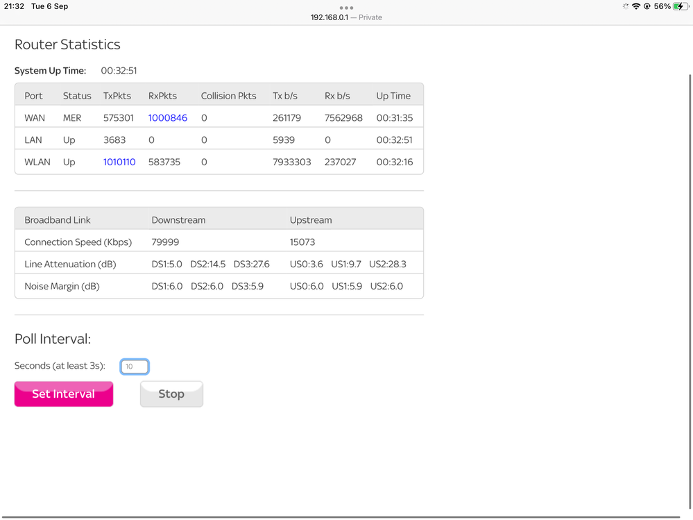The width and height of the screenshot is (693, 520).
Task: Tap the three-dot multitasking menu
Action: pyautogui.click(x=346, y=8)
